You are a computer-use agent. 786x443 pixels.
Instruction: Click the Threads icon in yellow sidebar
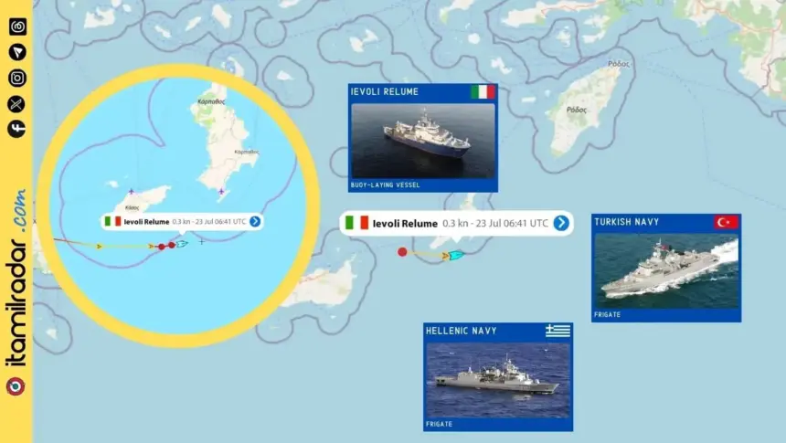(17, 26)
